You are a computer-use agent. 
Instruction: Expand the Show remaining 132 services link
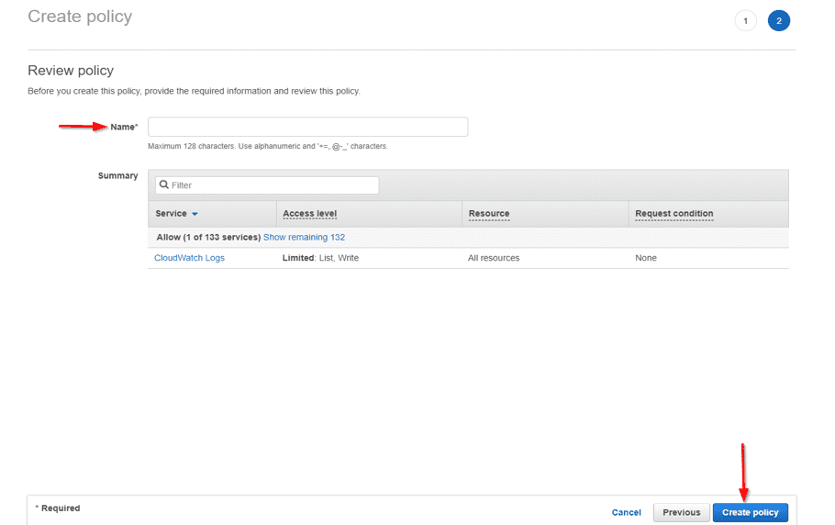(304, 237)
